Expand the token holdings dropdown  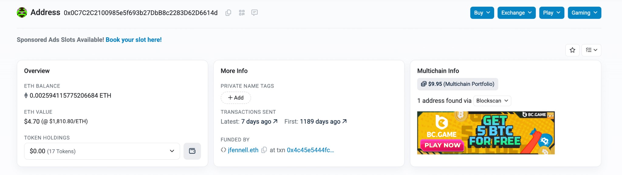click(x=102, y=151)
